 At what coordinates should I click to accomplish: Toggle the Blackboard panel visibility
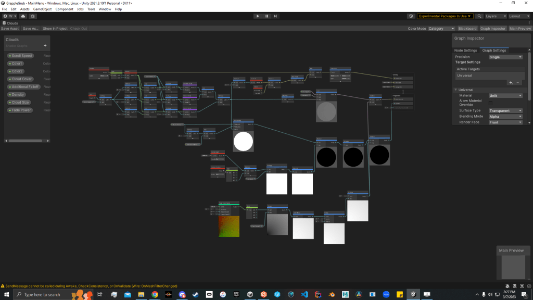tap(467, 29)
